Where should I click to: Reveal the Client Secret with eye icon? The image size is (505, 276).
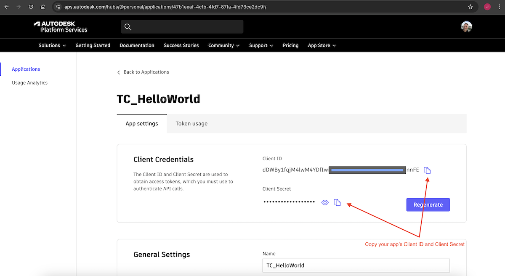[x=325, y=202]
